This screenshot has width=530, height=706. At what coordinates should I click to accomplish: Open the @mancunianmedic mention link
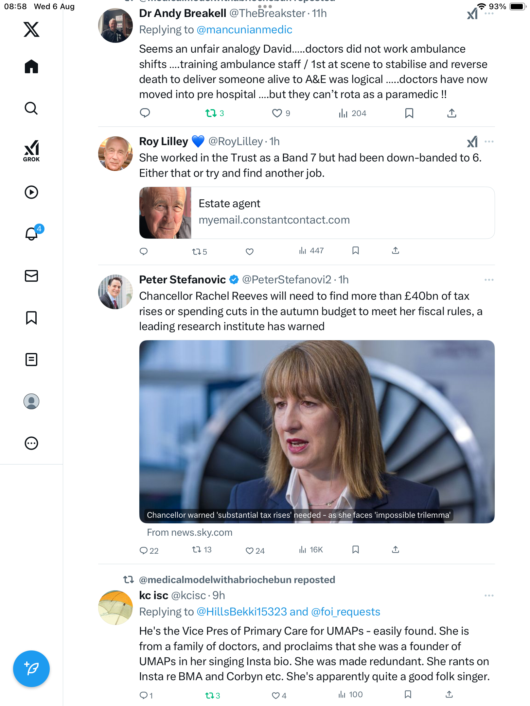(x=244, y=30)
